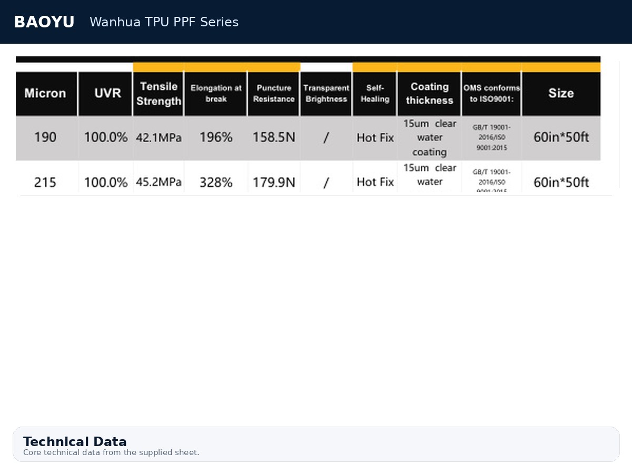The image size is (632, 474).
Task: Click Hot Fix in the 190 row
Action: click(x=375, y=138)
